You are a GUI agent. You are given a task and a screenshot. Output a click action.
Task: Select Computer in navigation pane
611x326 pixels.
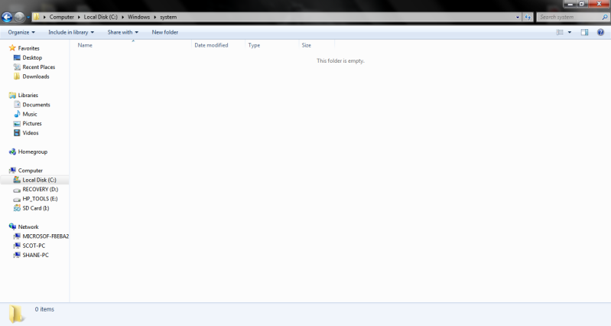(31, 171)
